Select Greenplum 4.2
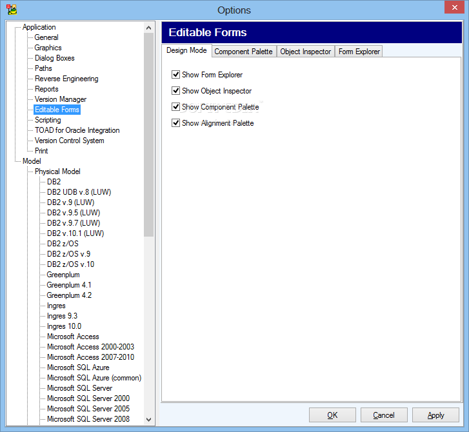469x432 pixels. coord(69,295)
